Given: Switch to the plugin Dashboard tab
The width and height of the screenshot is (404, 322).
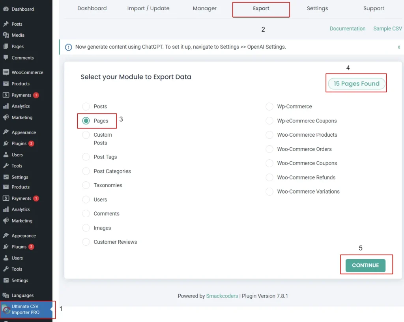Looking at the screenshot, I should pyautogui.click(x=92, y=8).
